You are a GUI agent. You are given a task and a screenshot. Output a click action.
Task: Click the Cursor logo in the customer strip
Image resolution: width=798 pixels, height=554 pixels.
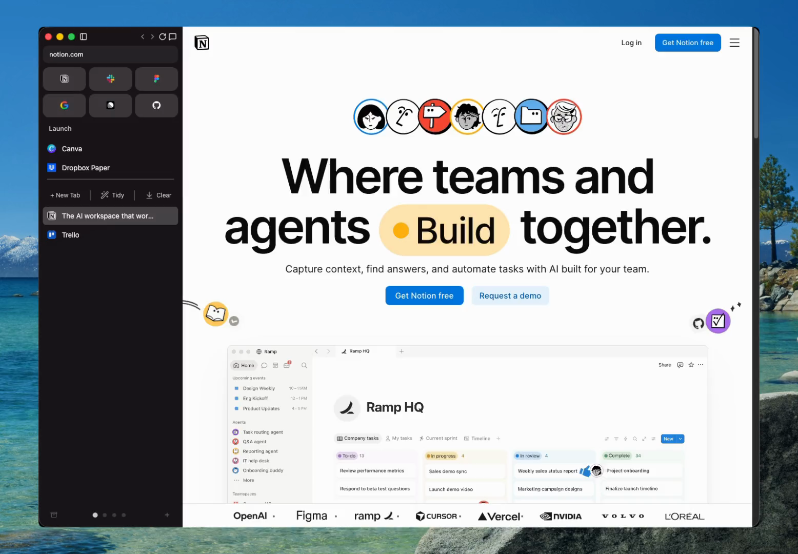click(436, 516)
